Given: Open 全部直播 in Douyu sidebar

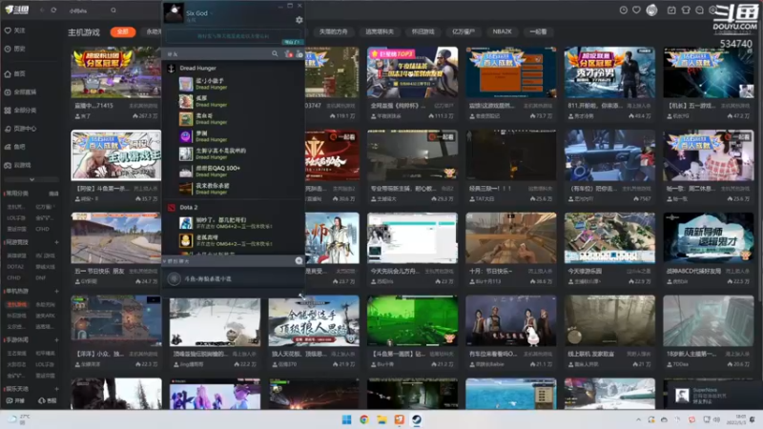Looking at the screenshot, I should (20, 92).
